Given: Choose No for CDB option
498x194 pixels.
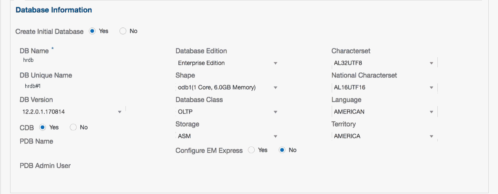Looking at the screenshot, I should 73,127.
